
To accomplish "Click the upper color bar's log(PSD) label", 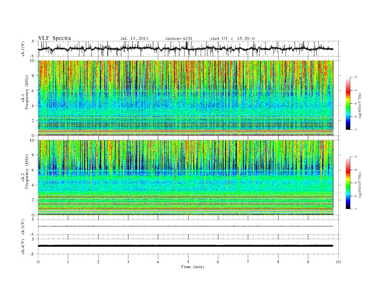I will coord(360,105).
